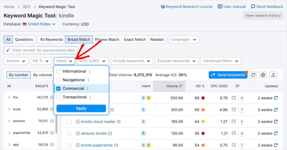Select the kindle cloud reader row checkbox
This screenshot has width=287, height=150.
click(69, 121)
